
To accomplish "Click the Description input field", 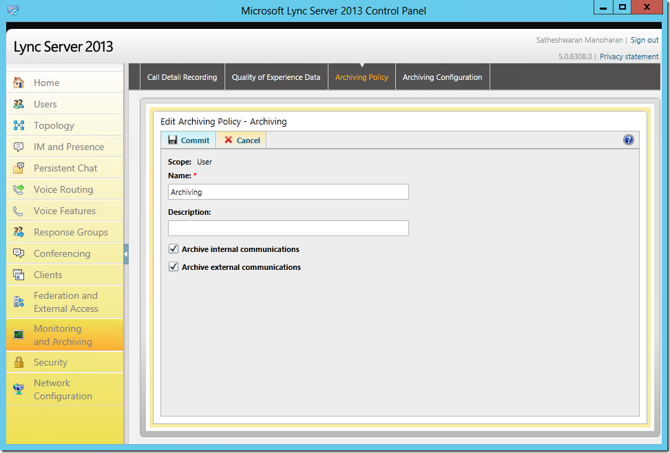I will (x=289, y=228).
